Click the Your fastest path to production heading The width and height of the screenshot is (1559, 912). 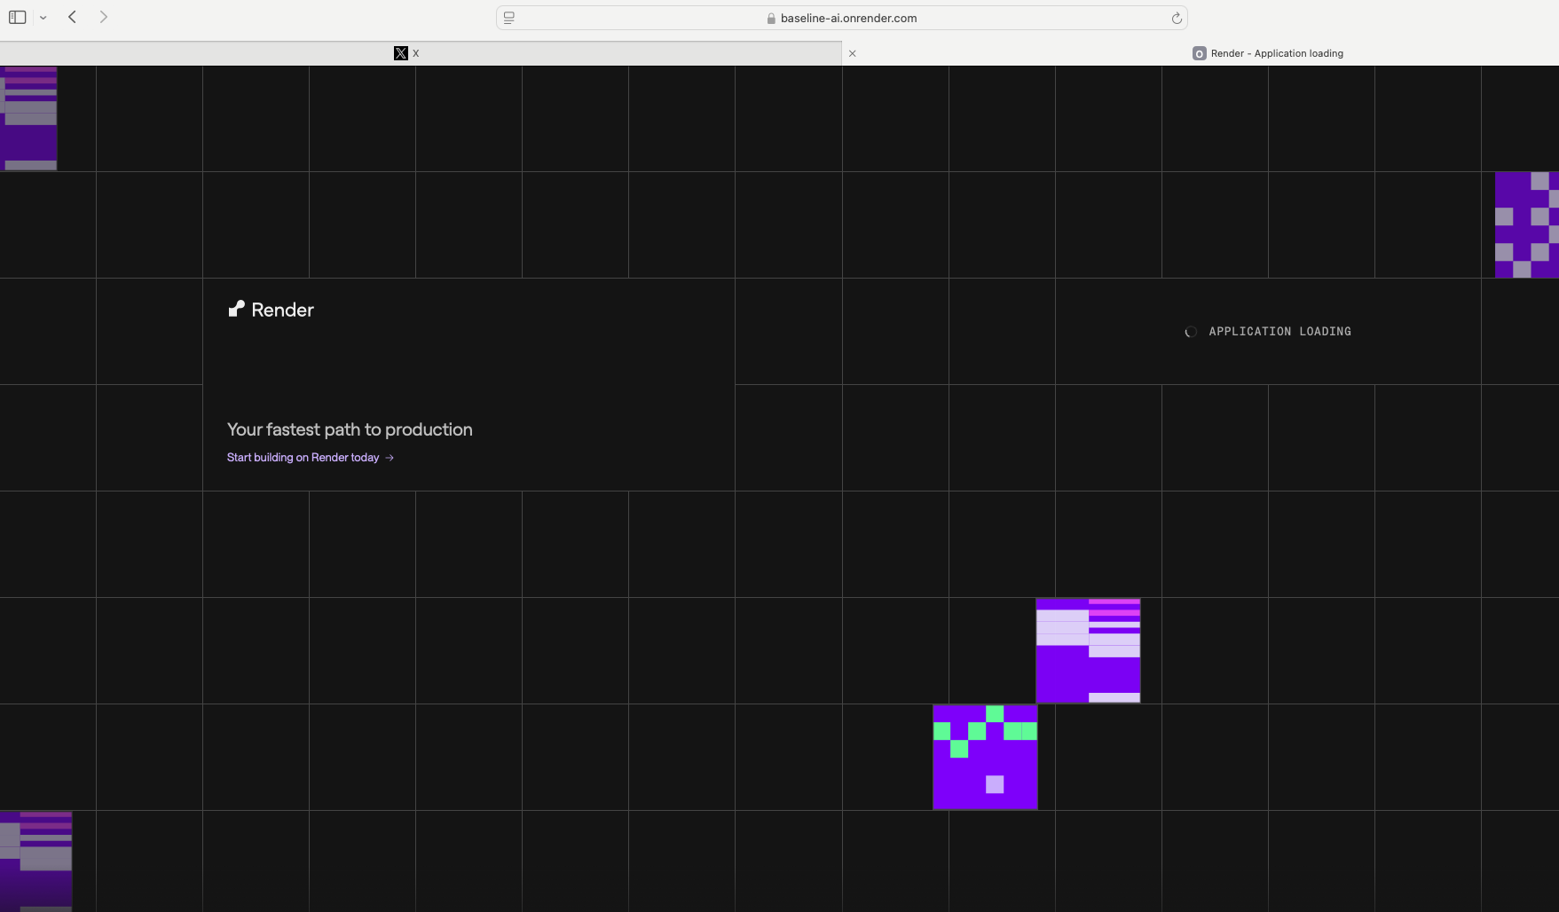350,429
